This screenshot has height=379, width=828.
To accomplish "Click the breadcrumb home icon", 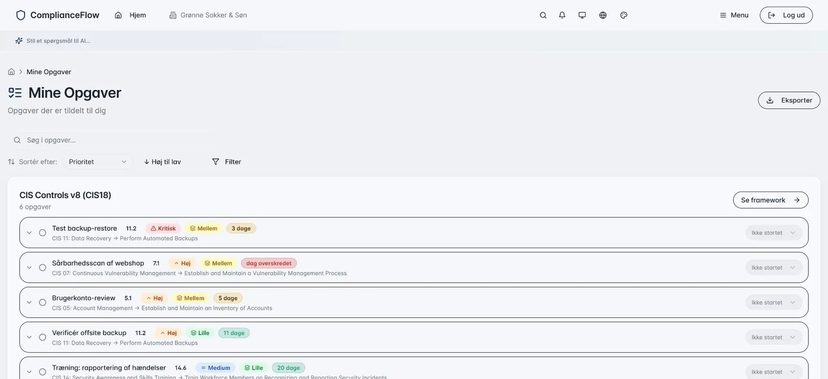I will 11,72.
